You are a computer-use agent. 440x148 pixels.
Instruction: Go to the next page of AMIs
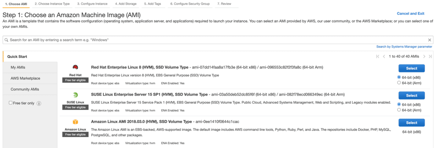424,57
